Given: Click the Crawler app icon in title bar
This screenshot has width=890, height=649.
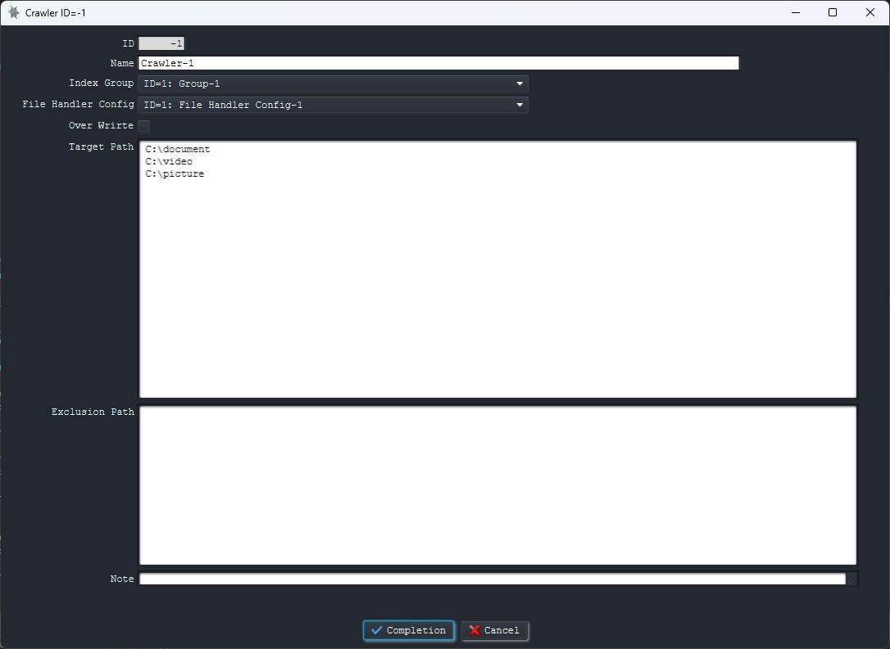Looking at the screenshot, I should [x=13, y=13].
